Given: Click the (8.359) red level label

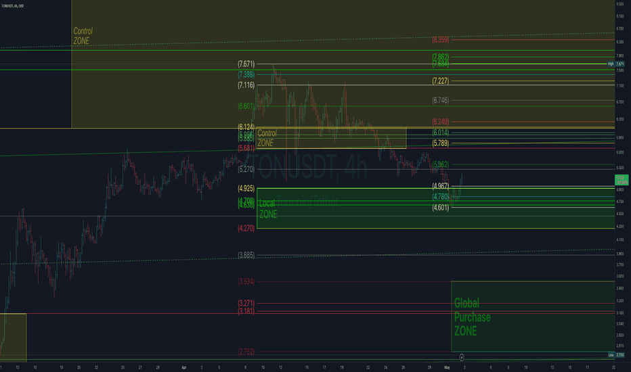Looking at the screenshot, I should coord(440,40).
